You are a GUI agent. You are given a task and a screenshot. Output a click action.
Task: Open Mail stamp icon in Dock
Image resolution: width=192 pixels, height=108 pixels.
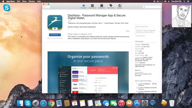pos(59,103)
